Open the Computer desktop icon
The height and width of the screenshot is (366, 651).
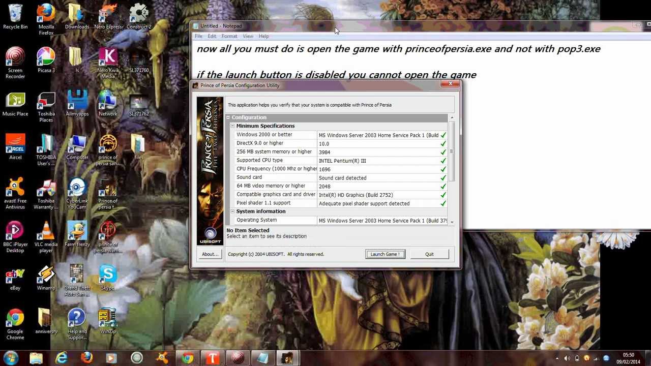point(77,147)
